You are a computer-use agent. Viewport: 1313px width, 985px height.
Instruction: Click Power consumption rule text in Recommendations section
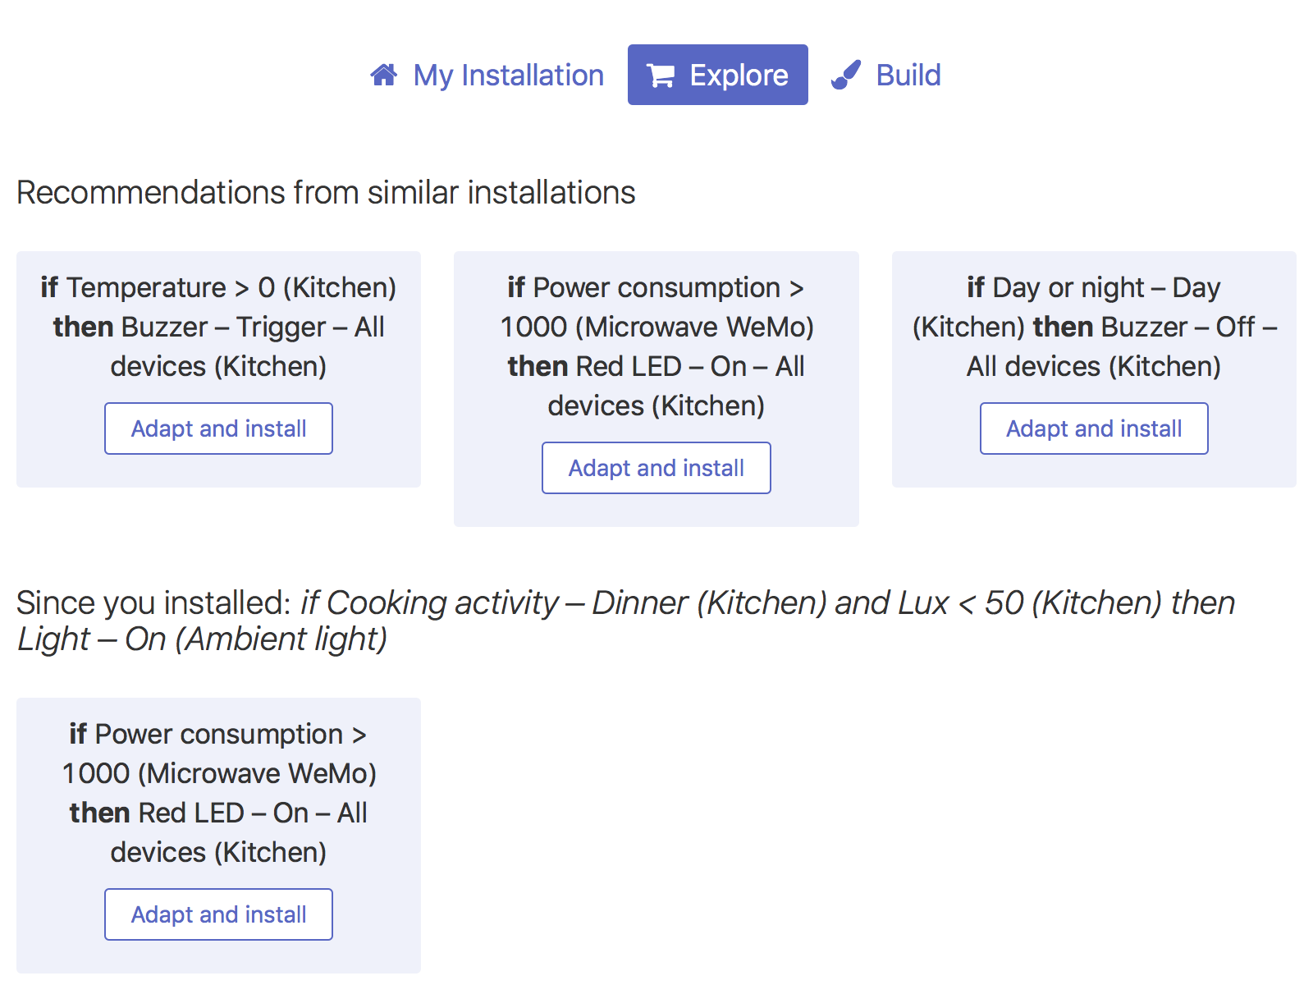click(x=656, y=327)
